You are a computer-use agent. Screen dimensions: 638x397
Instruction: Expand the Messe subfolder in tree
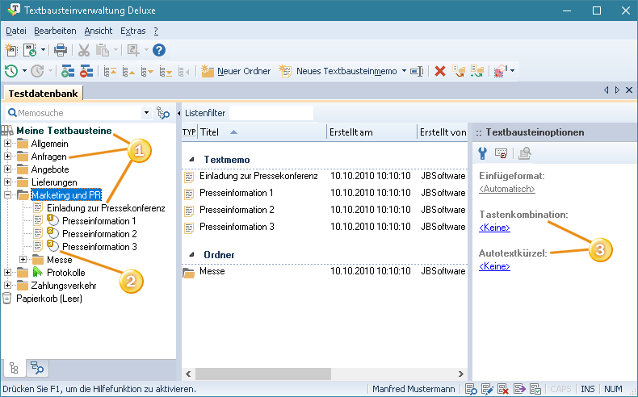(x=23, y=260)
